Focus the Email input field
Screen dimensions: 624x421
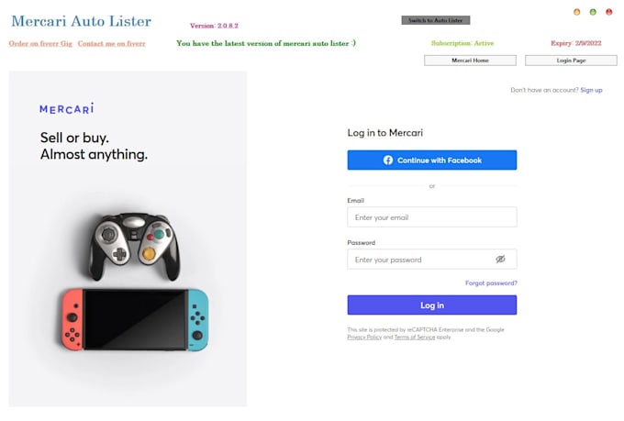coord(431,217)
